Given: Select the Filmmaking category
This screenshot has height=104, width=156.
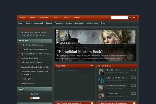Looking at the screenshot, I should (x=59, y=23).
